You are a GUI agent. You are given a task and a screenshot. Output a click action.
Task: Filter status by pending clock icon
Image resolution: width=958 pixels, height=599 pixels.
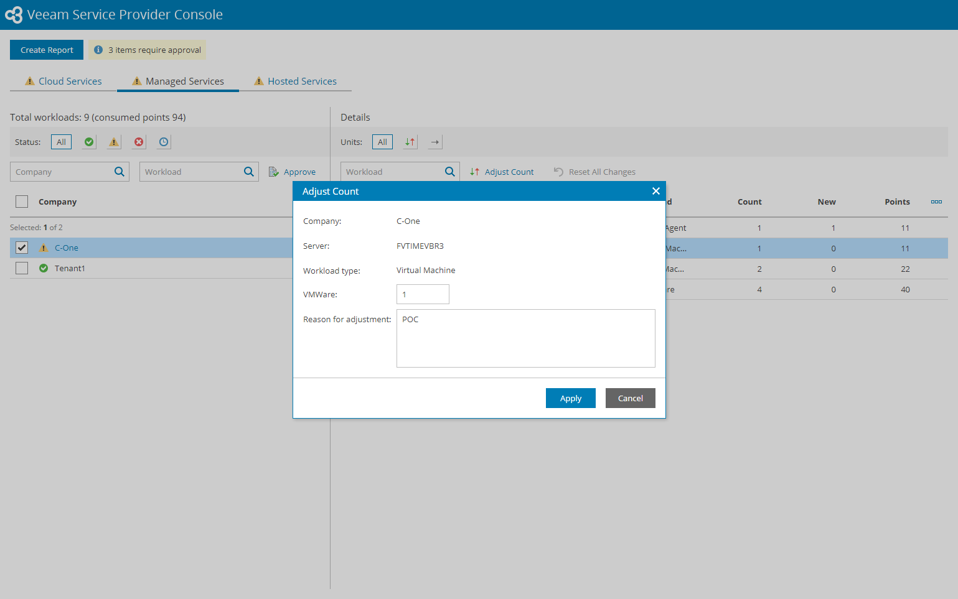point(164,142)
